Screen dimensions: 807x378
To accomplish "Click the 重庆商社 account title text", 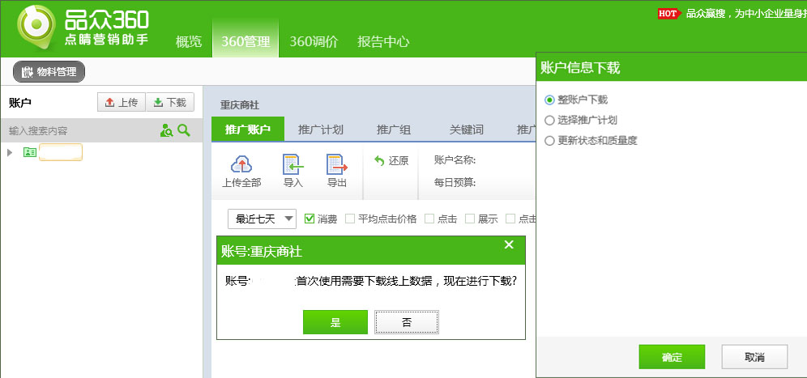I will pyautogui.click(x=240, y=105).
